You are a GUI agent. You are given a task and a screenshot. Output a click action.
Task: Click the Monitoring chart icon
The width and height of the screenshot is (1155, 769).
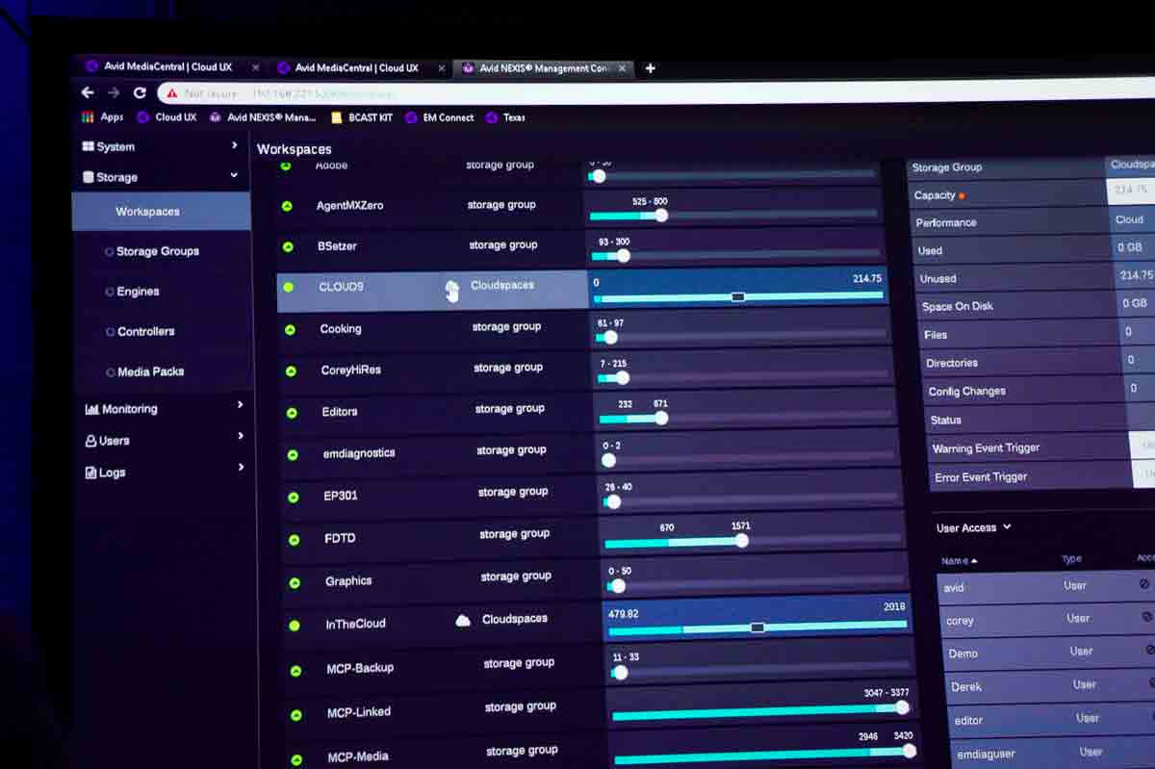pos(92,409)
